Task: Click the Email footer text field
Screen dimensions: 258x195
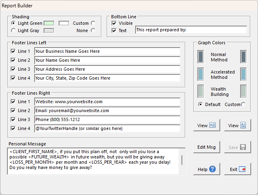Action: tap(107, 110)
